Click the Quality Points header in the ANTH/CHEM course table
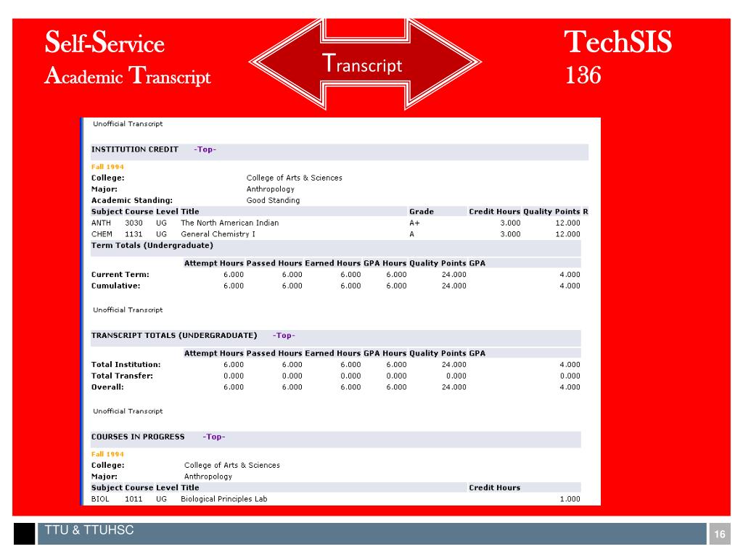The image size is (743, 557). pos(551,212)
